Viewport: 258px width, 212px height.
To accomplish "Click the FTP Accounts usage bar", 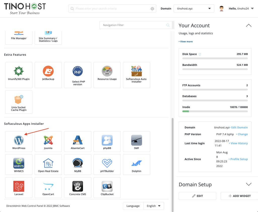I will coord(215,89).
